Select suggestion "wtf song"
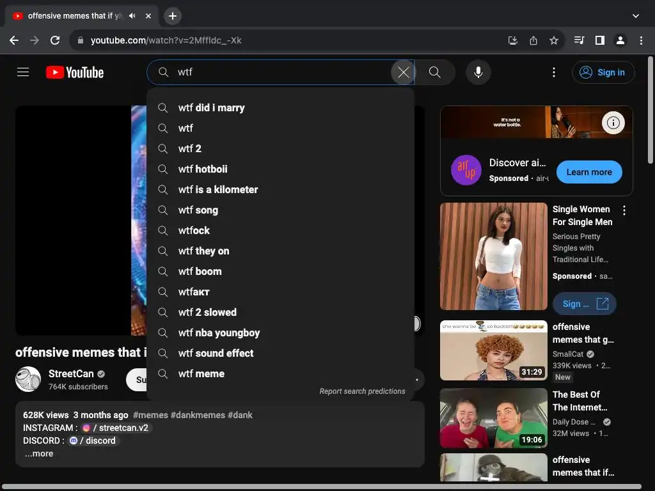This screenshot has height=491, width=655. pyautogui.click(x=280, y=210)
